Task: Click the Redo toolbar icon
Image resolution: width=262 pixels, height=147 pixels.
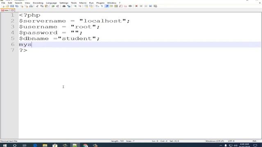Action: (x=58, y=6)
